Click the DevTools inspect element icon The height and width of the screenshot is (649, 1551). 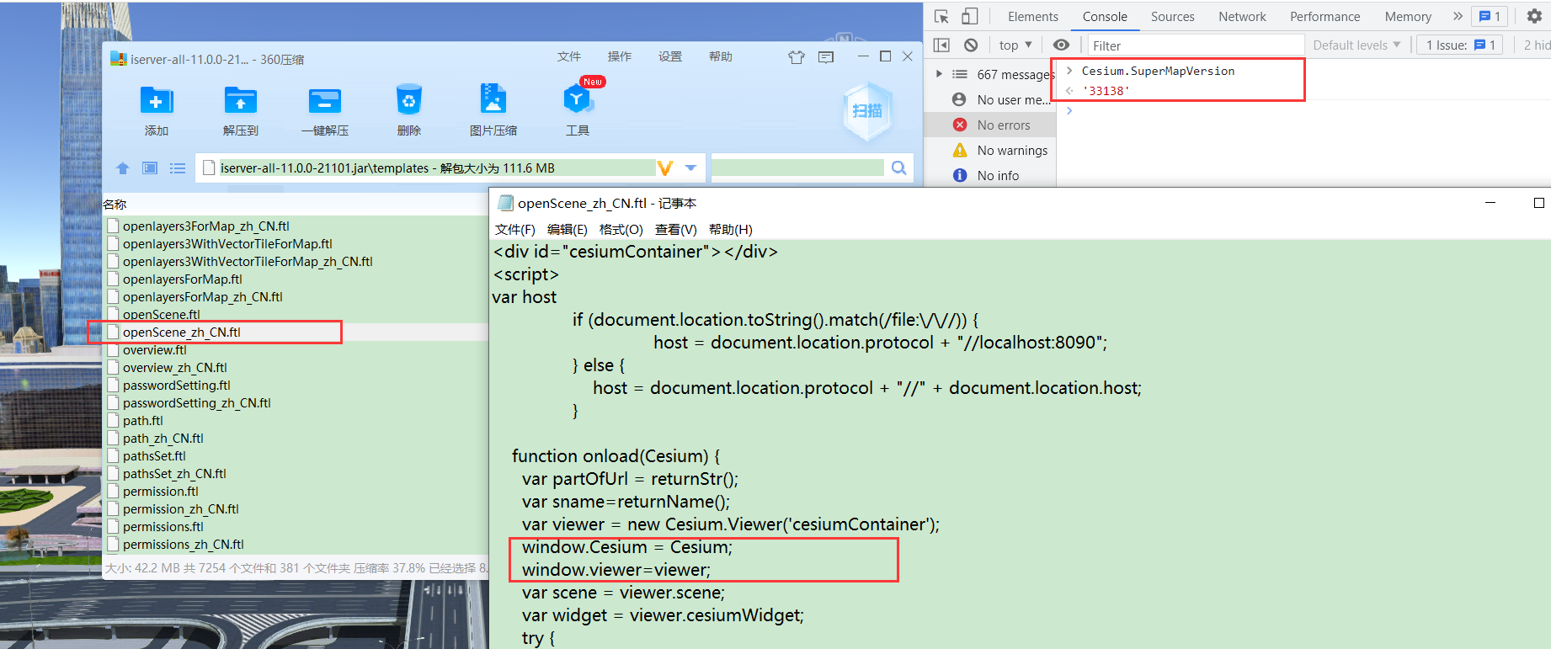pyautogui.click(x=941, y=17)
